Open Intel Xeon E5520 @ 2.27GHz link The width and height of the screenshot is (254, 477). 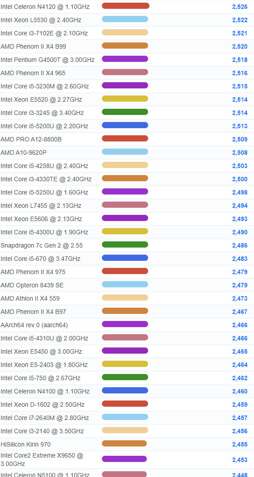(x=41, y=99)
